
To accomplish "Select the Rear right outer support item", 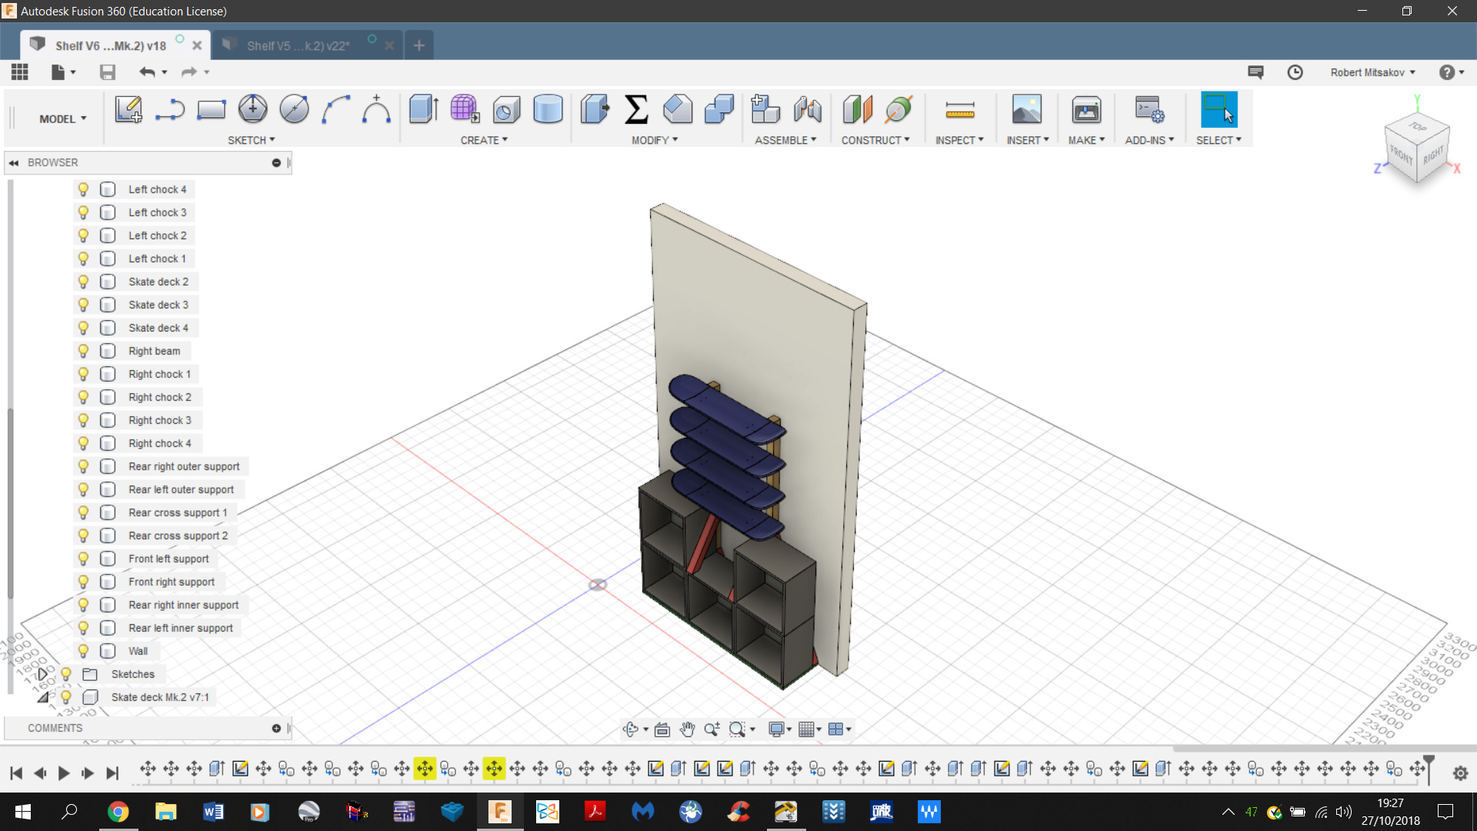I will [x=184, y=466].
